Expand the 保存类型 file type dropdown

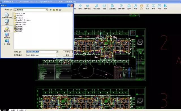click(x=57, y=55)
